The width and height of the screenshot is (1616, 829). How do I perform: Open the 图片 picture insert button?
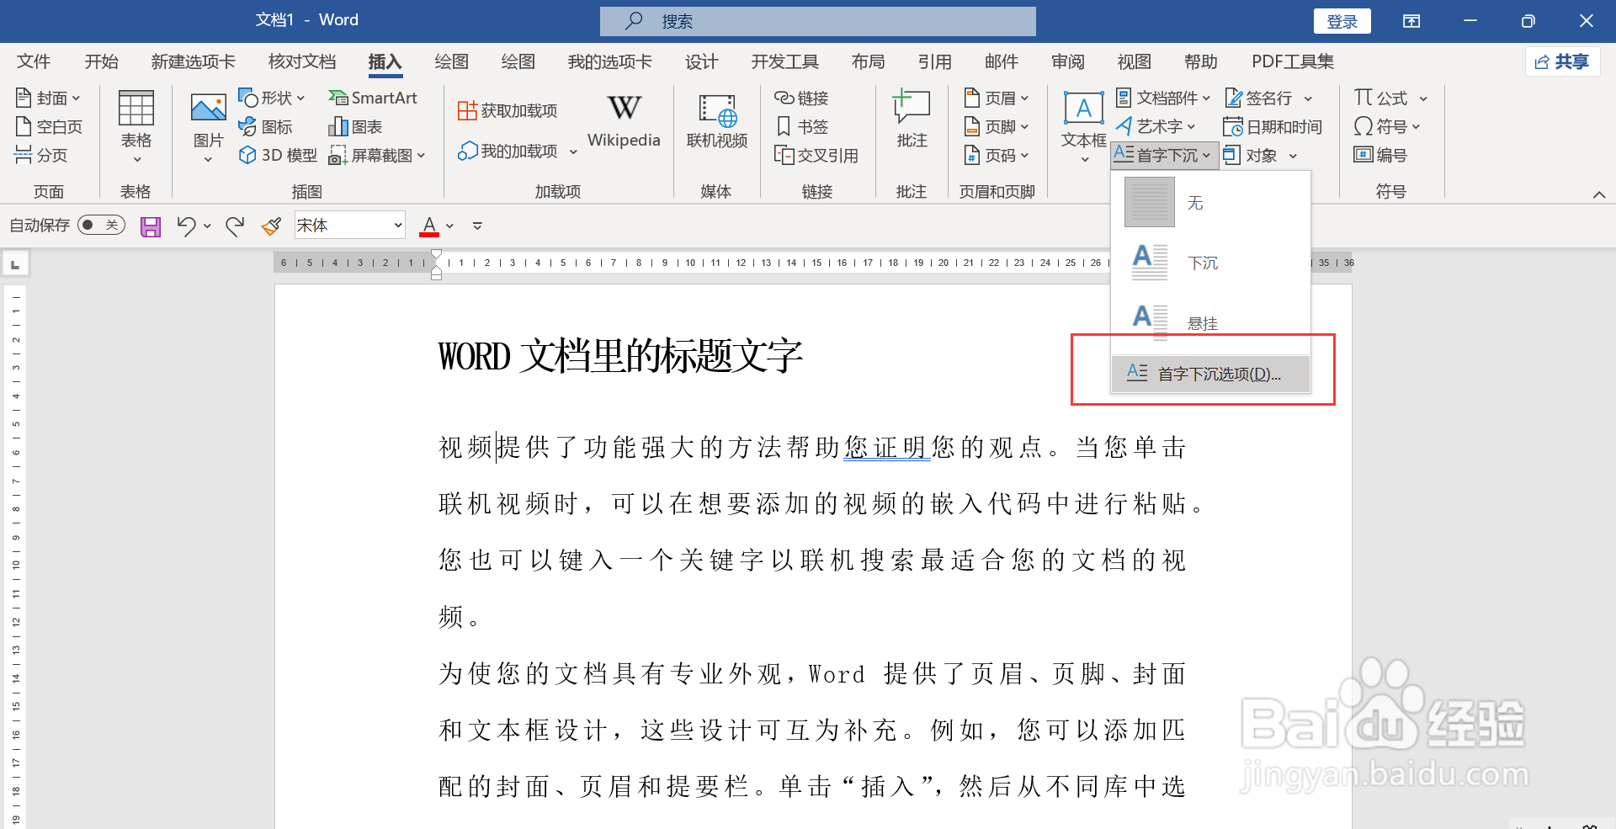point(208,127)
